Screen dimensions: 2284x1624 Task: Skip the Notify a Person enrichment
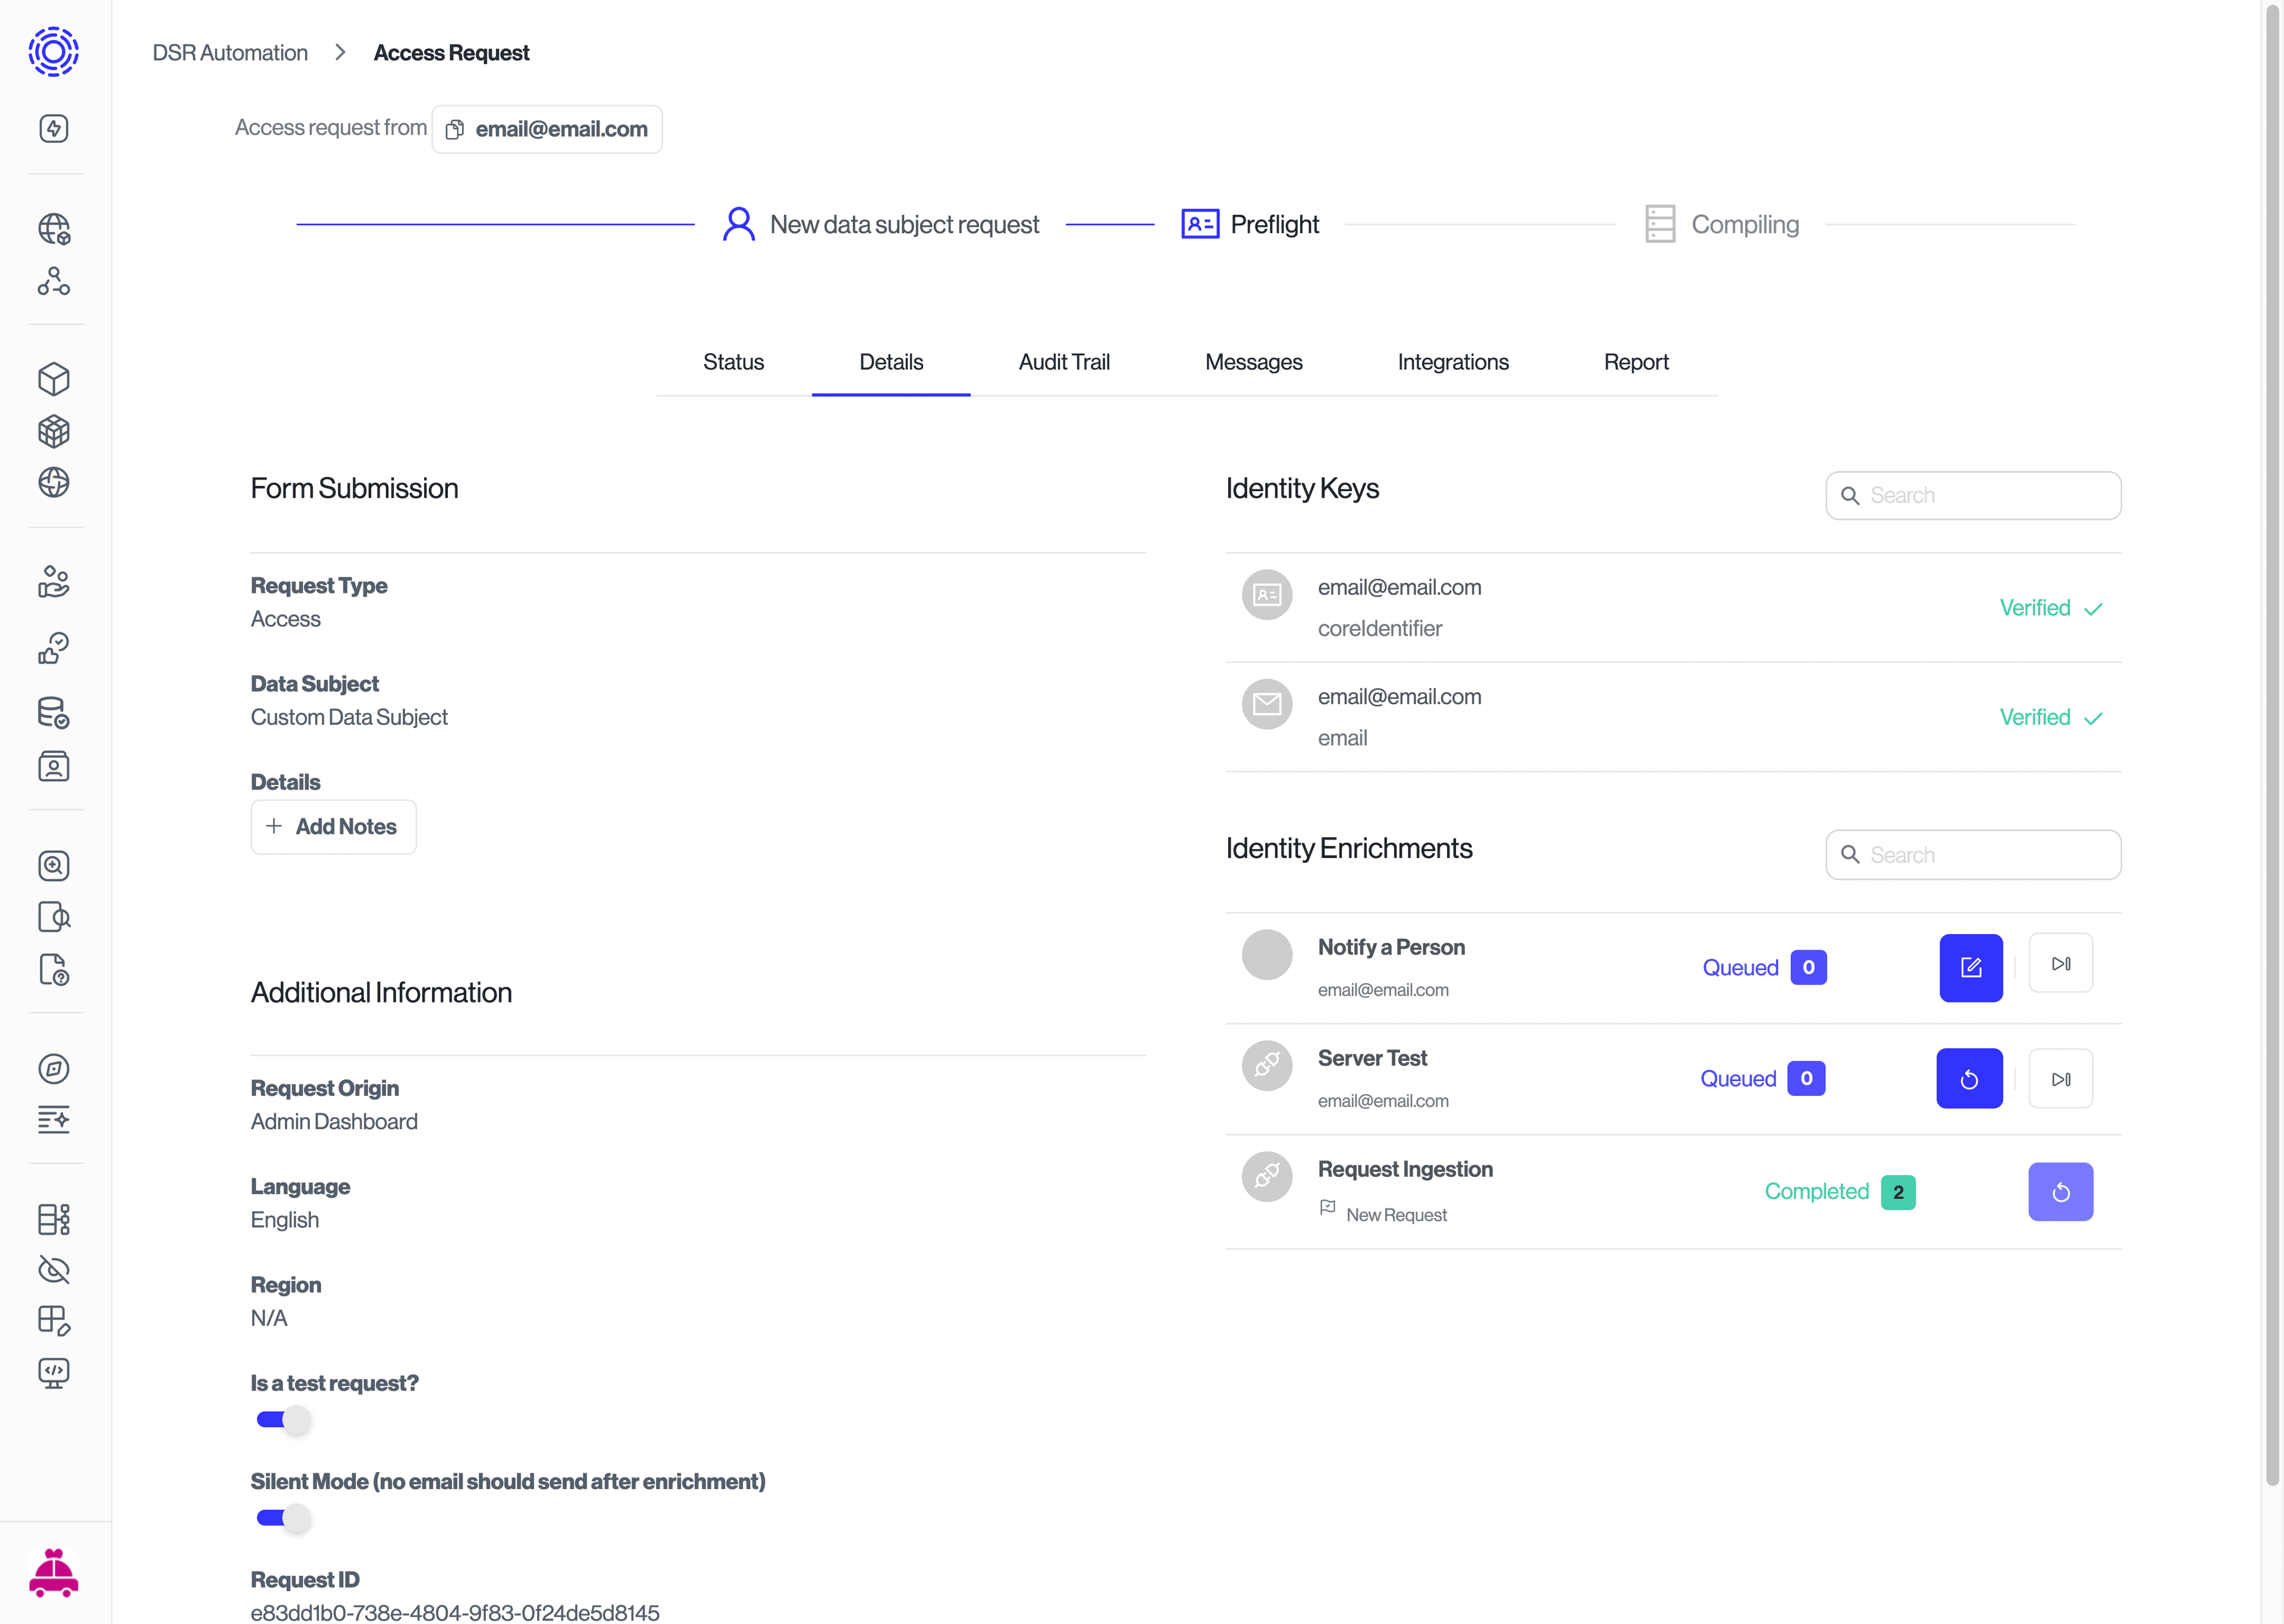tap(2060, 963)
